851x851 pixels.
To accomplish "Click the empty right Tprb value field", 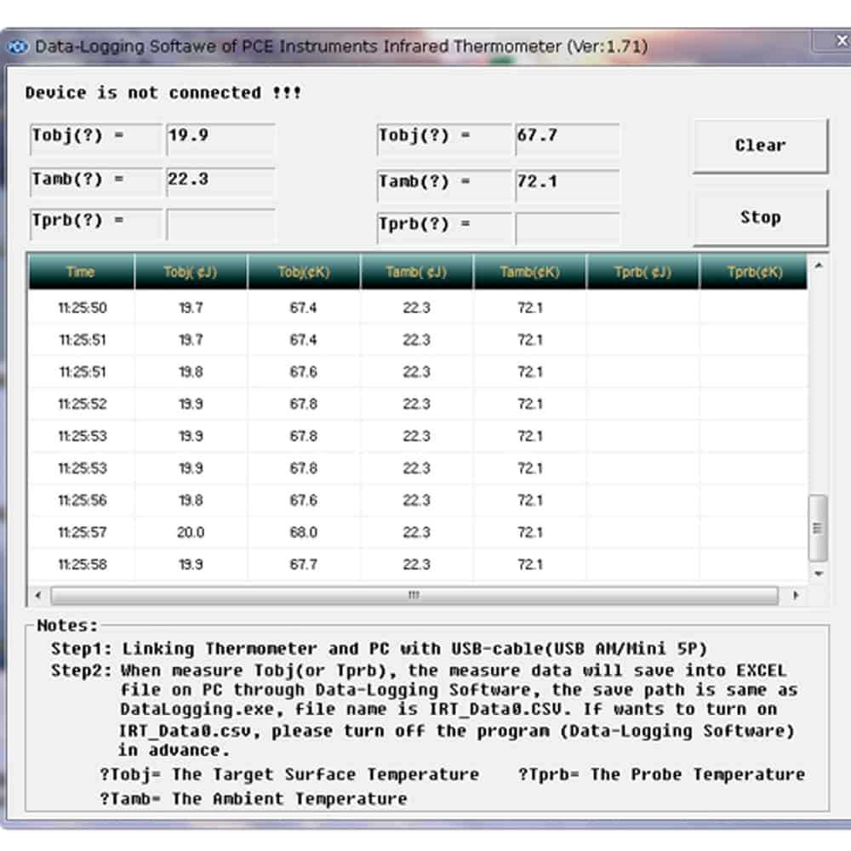I will pyautogui.click(x=567, y=228).
